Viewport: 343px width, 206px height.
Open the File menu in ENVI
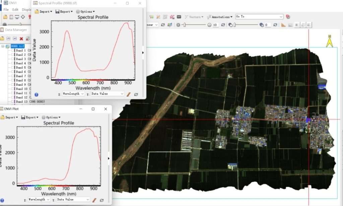[x=5, y=9]
